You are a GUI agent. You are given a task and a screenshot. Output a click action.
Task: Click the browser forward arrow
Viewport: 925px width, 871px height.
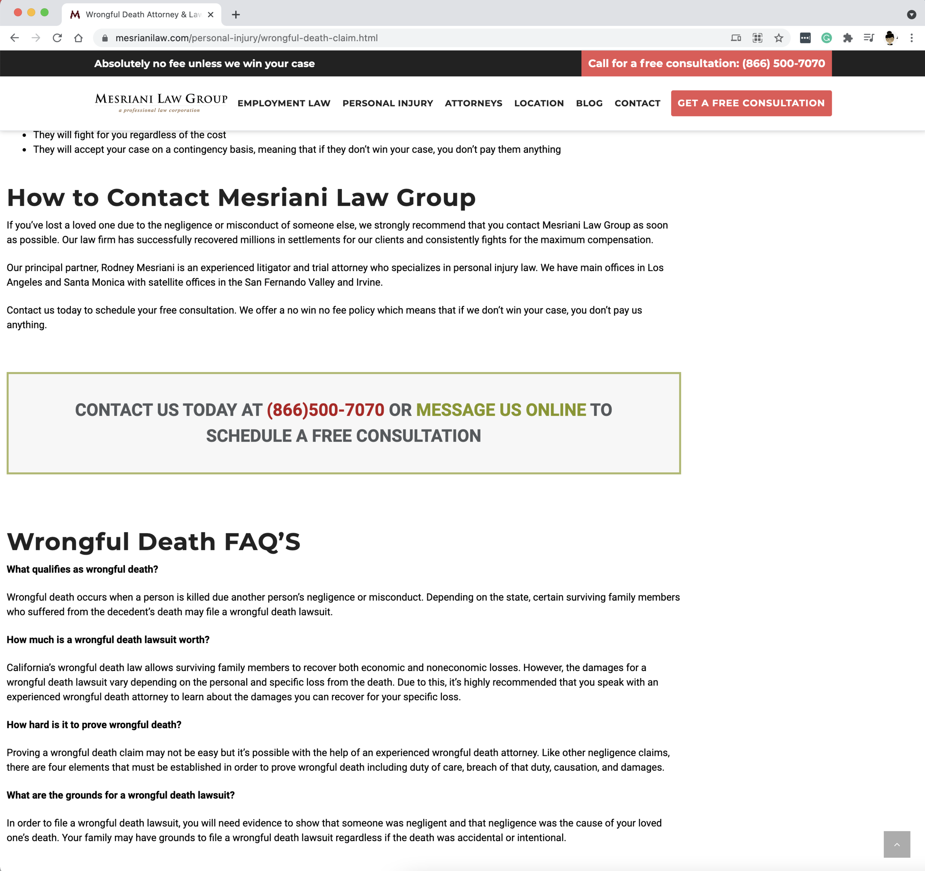pyautogui.click(x=36, y=38)
